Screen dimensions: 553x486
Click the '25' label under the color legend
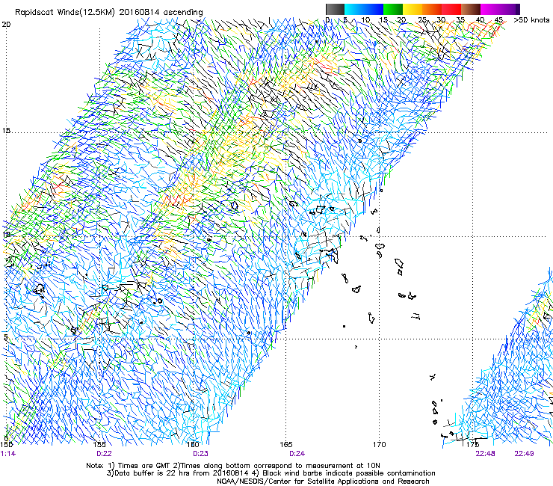[x=422, y=20]
